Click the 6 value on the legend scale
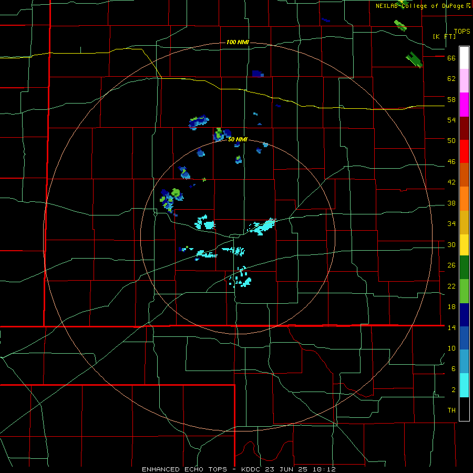 (x=454, y=369)
